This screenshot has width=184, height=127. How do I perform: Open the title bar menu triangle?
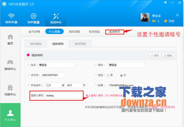point(166,2)
